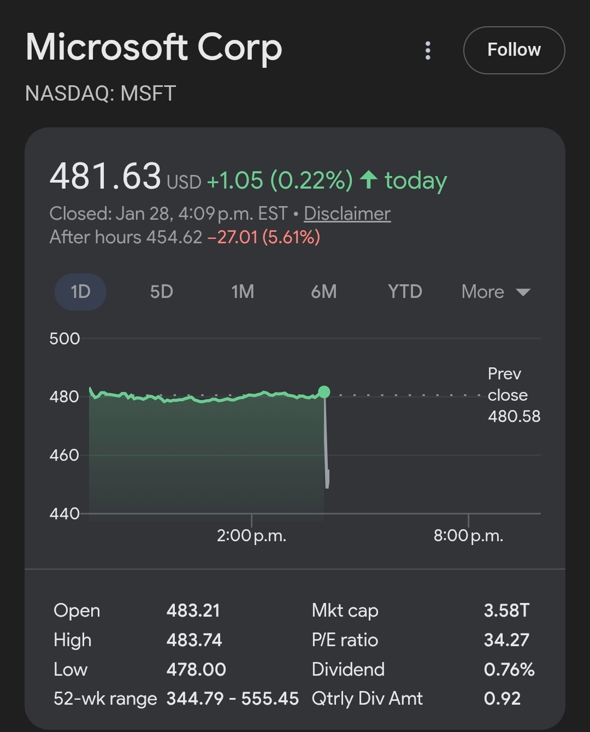This screenshot has width=590, height=732.
Task: Click the green closing price dot
Action: click(324, 391)
